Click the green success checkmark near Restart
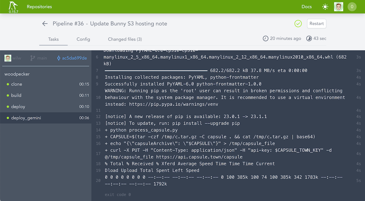Viewport: 365px width, 201px height. coord(298,23)
